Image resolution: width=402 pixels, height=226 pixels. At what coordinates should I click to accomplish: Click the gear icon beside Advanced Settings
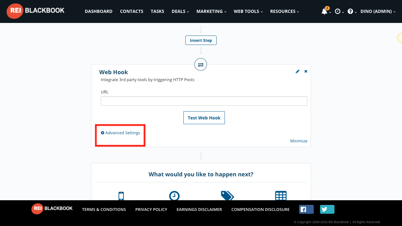[x=102, y=133]
